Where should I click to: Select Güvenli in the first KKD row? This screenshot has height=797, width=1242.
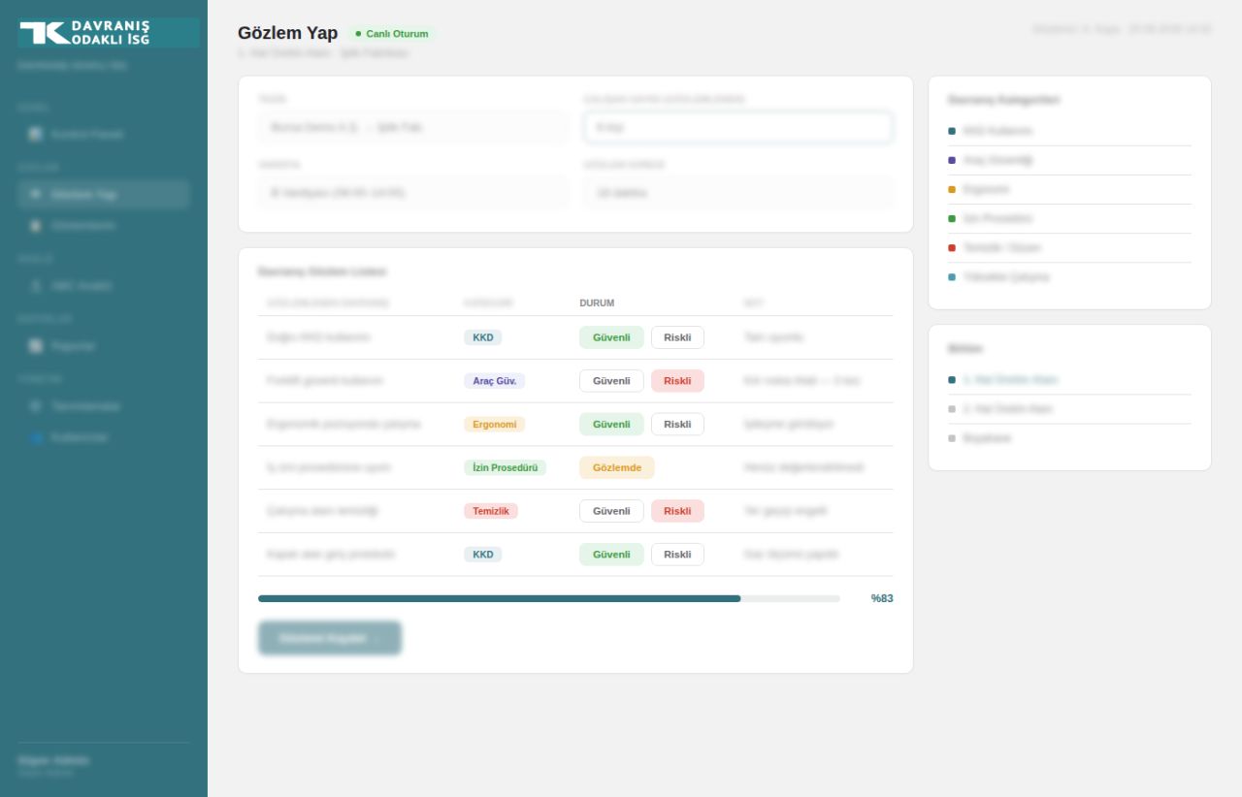coord(611,337)
